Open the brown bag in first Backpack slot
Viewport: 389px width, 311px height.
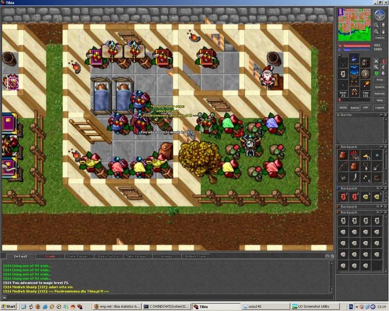[343, 155]
